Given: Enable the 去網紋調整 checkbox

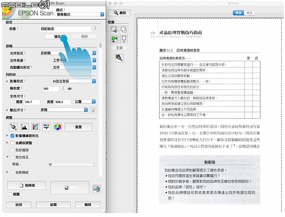Looking at the screenshot, I should point(12,143).
